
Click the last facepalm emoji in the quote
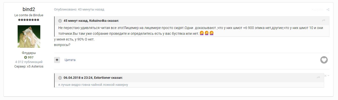212,33
